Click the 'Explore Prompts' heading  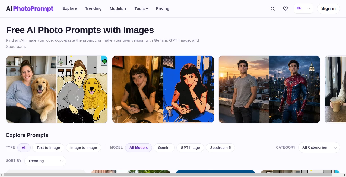click(27, 135)
